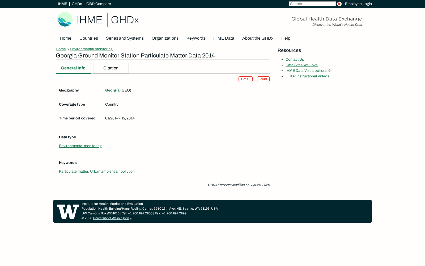
Task: Click Institute for Health Metrics and Evaluation text
Action: click(112, 204)
